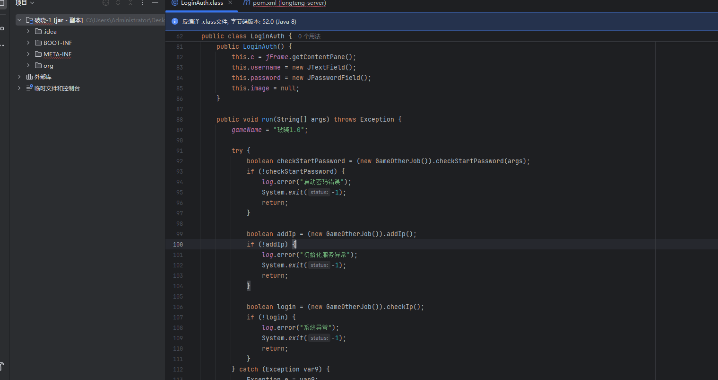Click the status: hint on line 109
This screenshot has width=718, height=380.
coord(319,338)
